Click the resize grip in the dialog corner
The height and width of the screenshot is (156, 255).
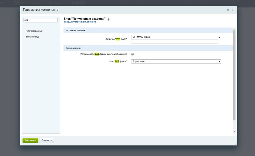coord(235,144)
